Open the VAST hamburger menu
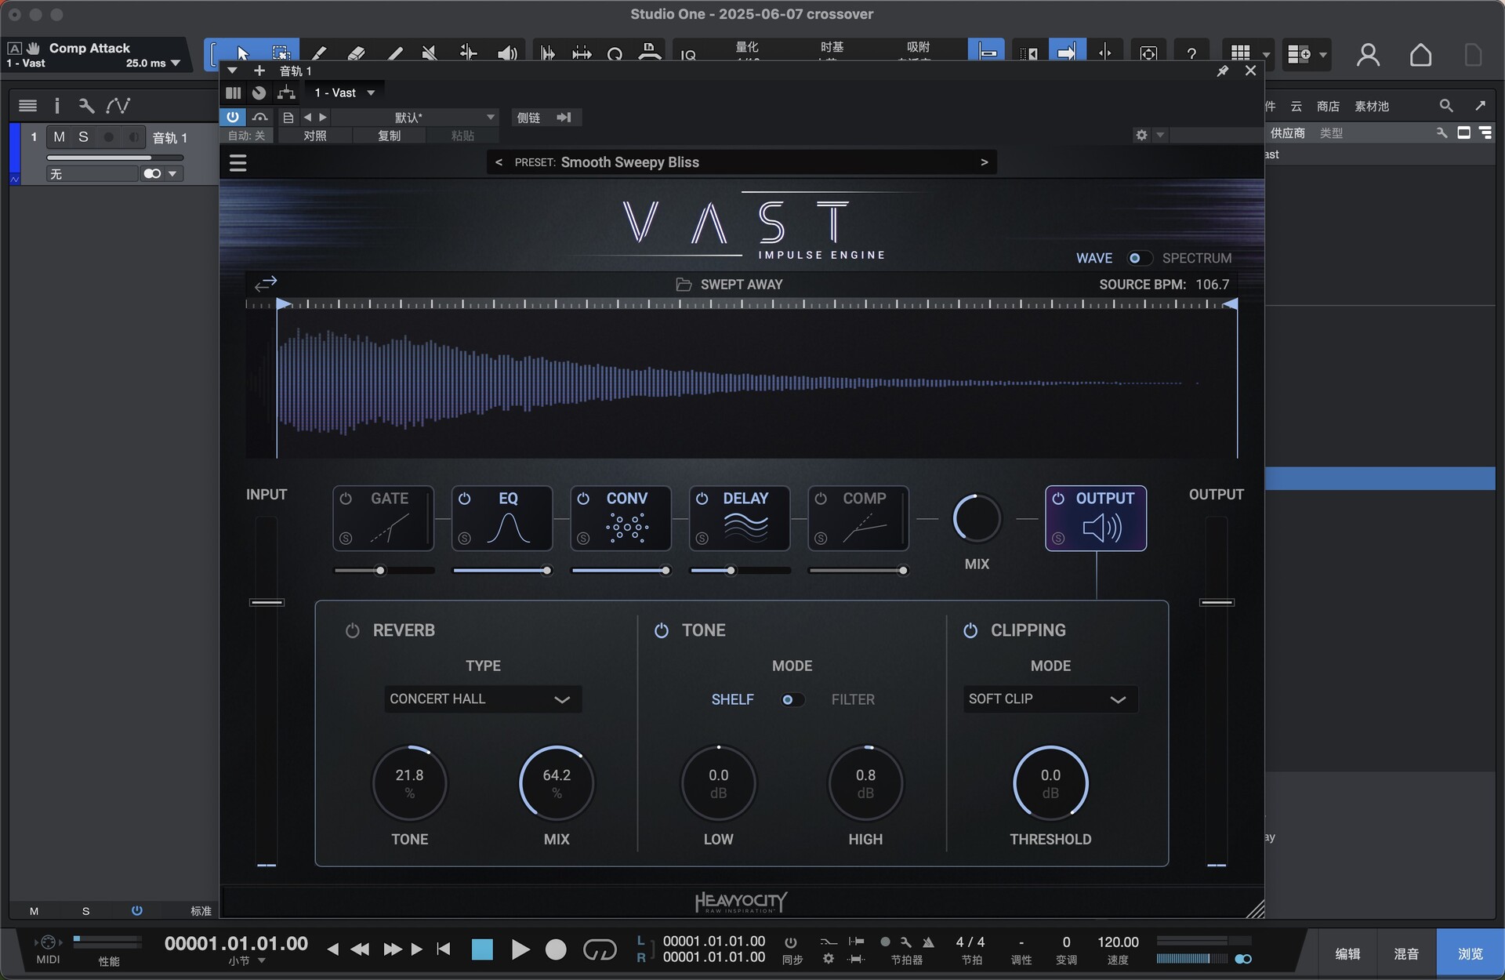 tap(238, 163)
